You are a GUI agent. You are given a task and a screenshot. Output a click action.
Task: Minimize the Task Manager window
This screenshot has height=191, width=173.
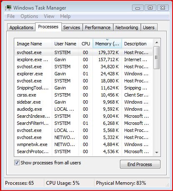(x=137, y=8)
